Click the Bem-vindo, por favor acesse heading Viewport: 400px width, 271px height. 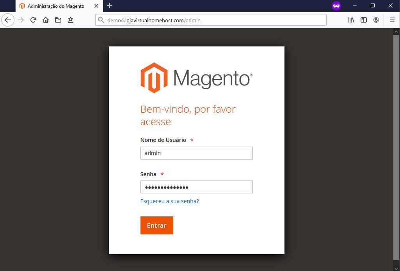click(188, 115)
